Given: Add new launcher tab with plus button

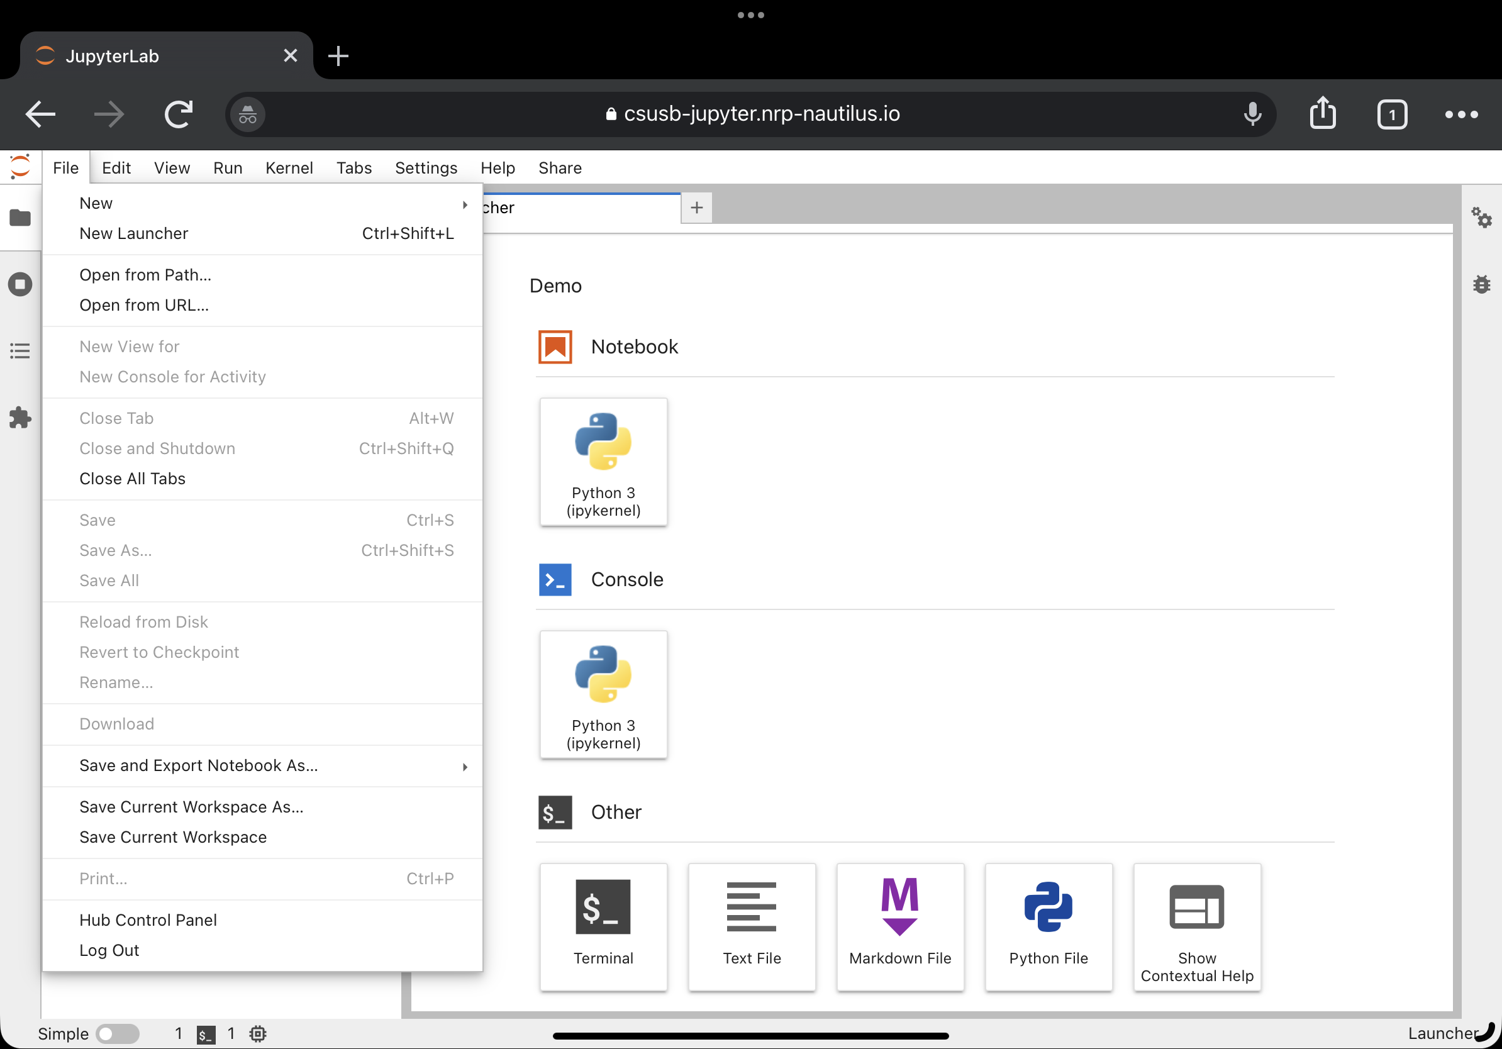Looking at the screenshot, I should click(697, 208).
